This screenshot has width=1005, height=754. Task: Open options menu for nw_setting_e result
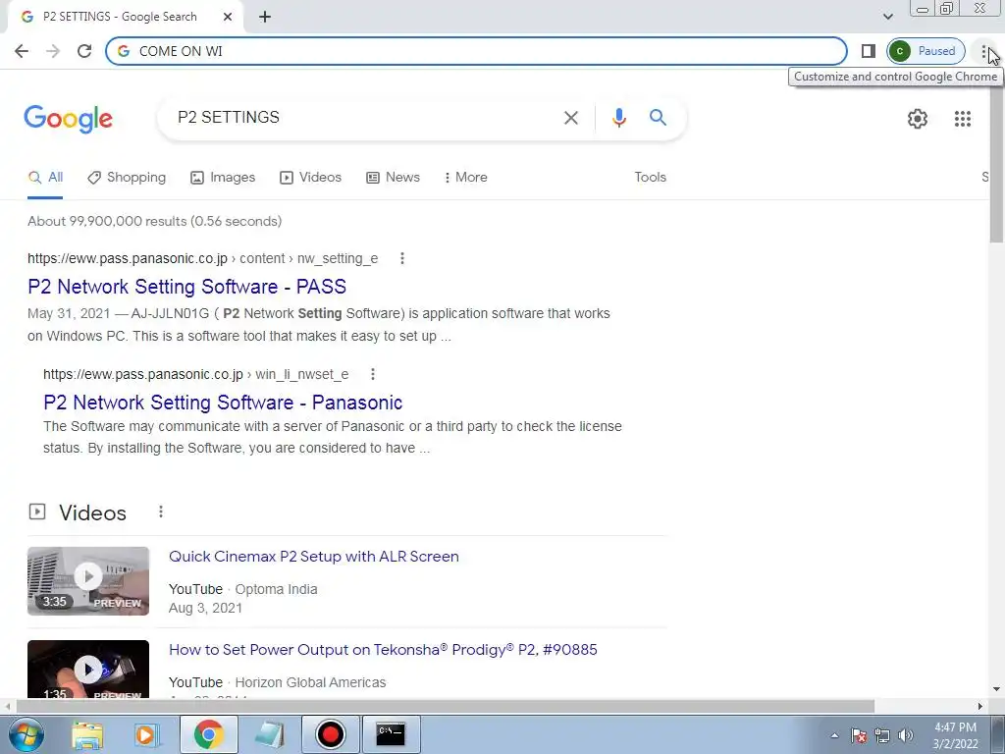[401, 258]
